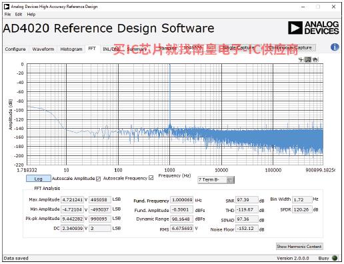344x264 pixels.
Task: Click the SINAD value field 97.36
Action: tap(247, 219)
